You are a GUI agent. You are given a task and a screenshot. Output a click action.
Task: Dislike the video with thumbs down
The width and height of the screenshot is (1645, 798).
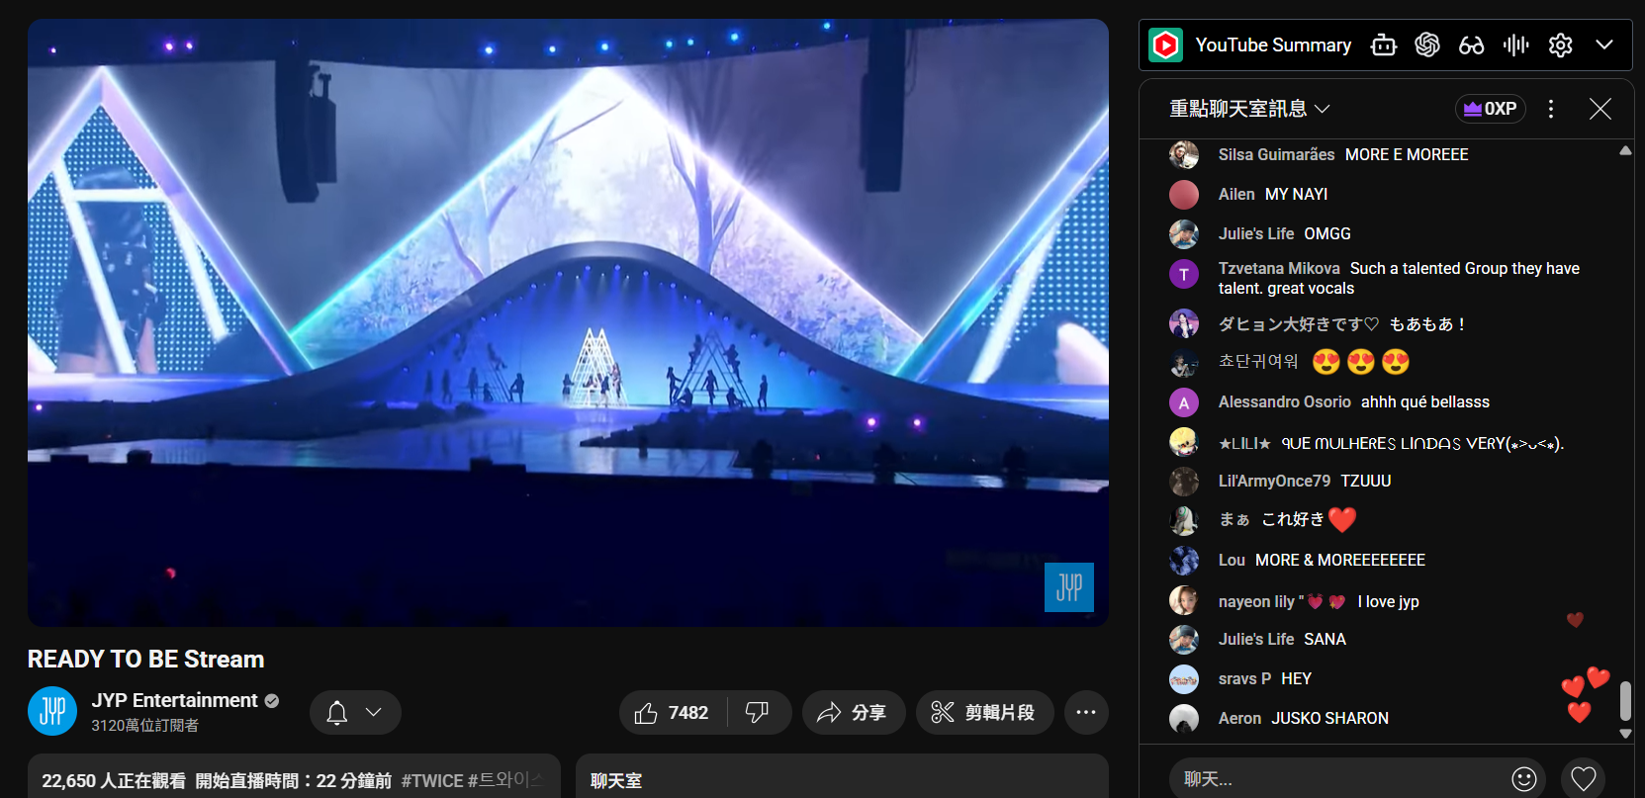coord(758,712)
